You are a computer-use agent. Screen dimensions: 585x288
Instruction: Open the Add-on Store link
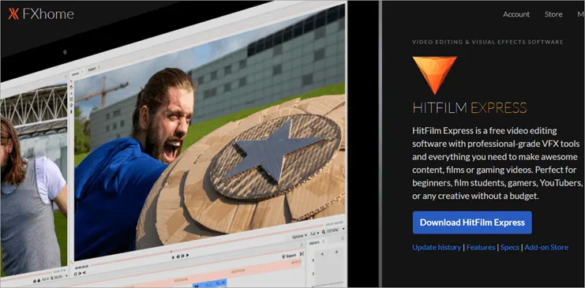(546, 247)
